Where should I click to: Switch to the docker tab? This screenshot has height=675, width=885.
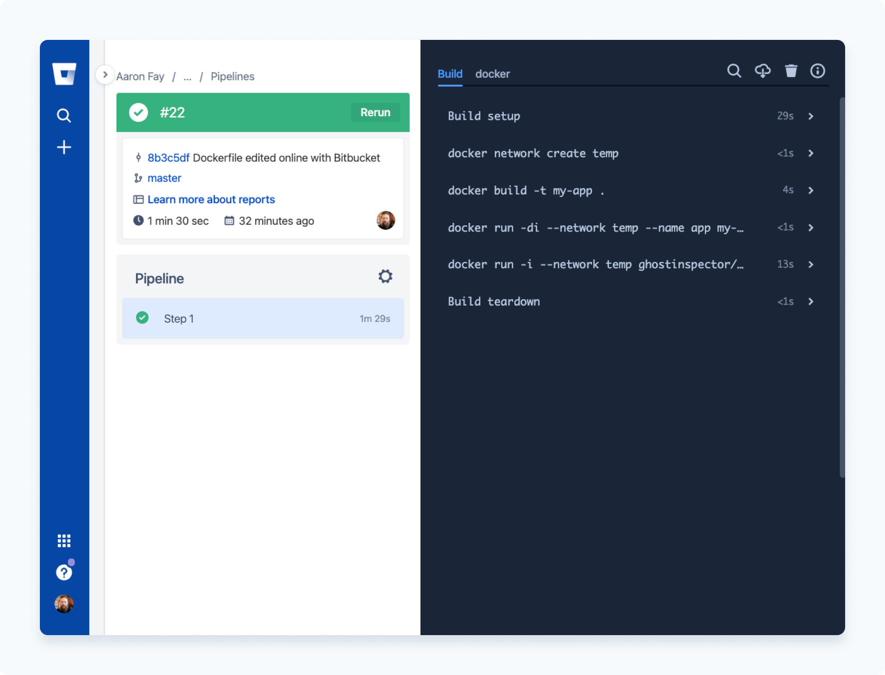click(x=492, y=74)
